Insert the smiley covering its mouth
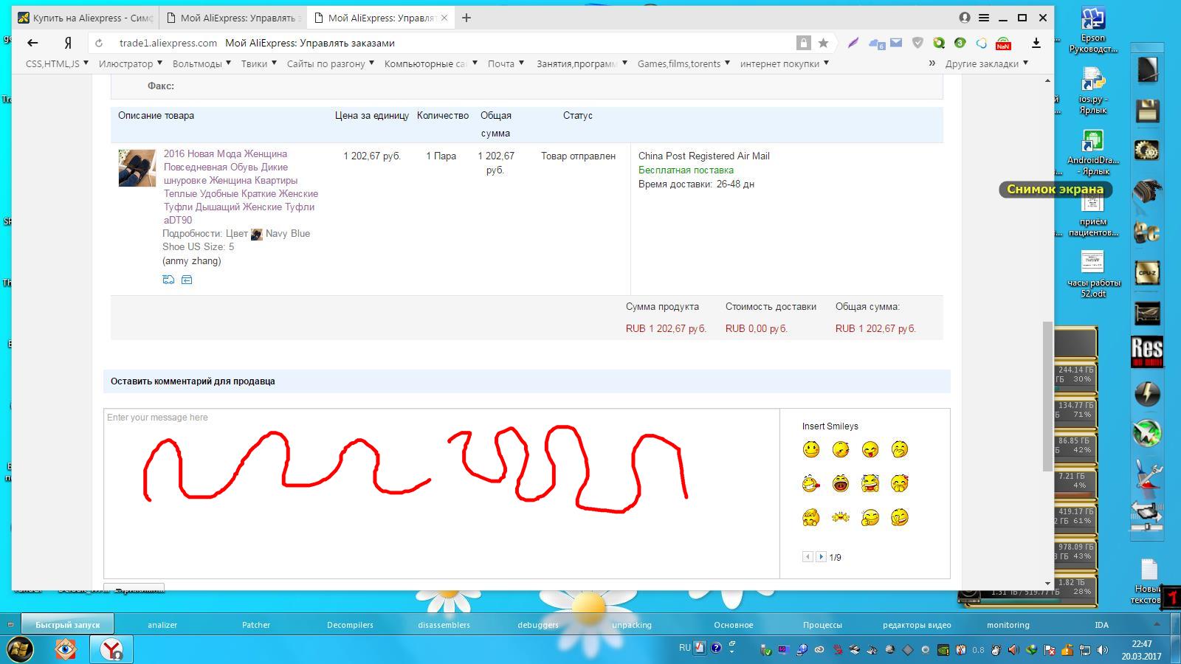The image size is (1181, 664). click(x=900, y=449)
